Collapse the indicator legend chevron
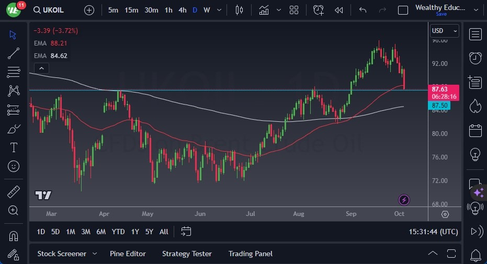Screen dimensions: 487x264 41,68
